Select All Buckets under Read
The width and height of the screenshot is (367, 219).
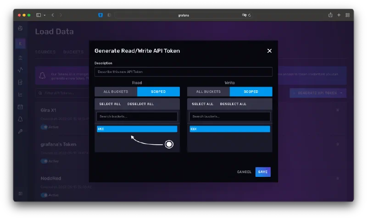tap(116, 92)
